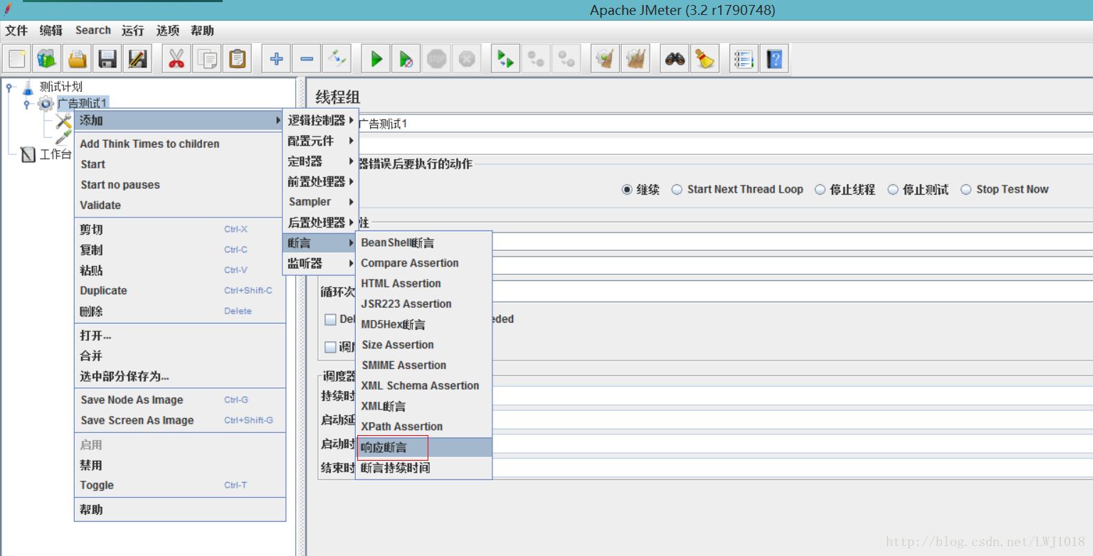Click the Save As pencil icon
Viewport: 1093px width, 556px height.
tap(137, 58)
